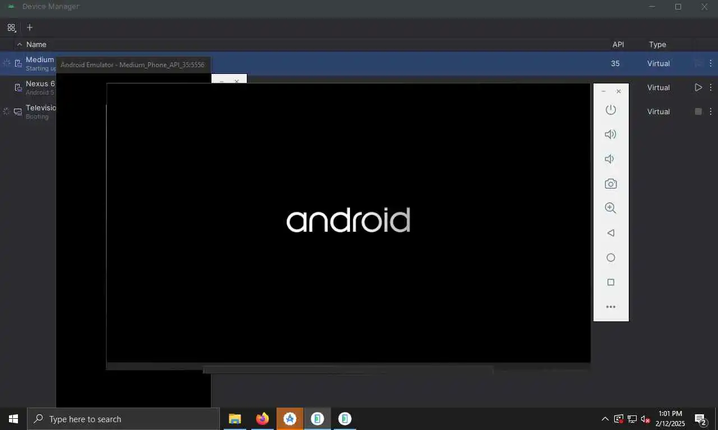This screenshot has width=718, height=430.
Task: Open the notification center
Action: (x=701, y=419)
